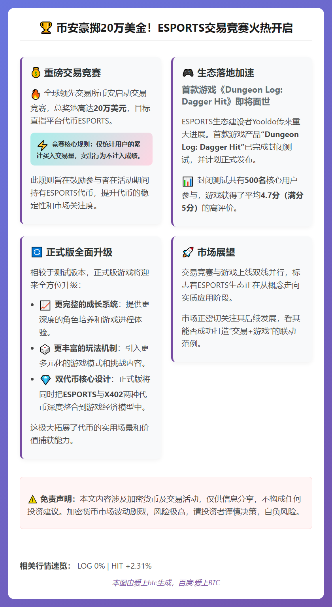
Task: Click the game controller icon beside 生态落地加速
Action: (x=188, y=73)
